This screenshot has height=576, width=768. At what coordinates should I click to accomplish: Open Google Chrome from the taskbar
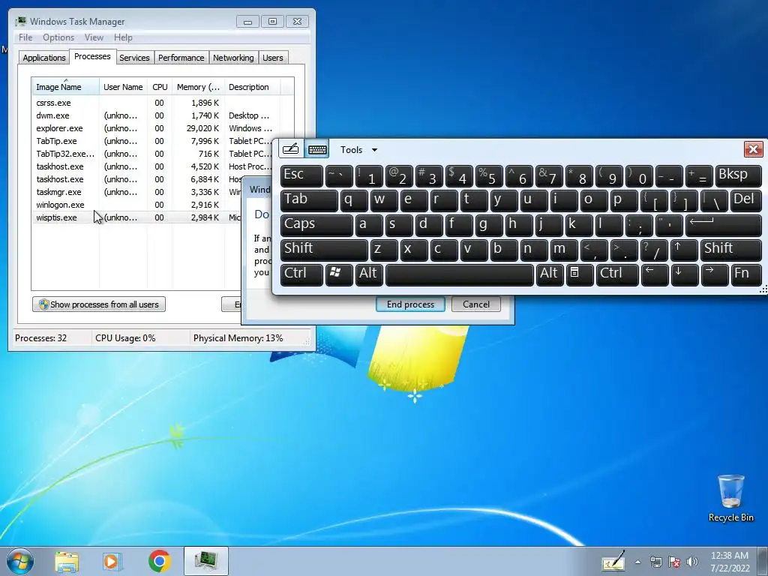tap(159, 561)
